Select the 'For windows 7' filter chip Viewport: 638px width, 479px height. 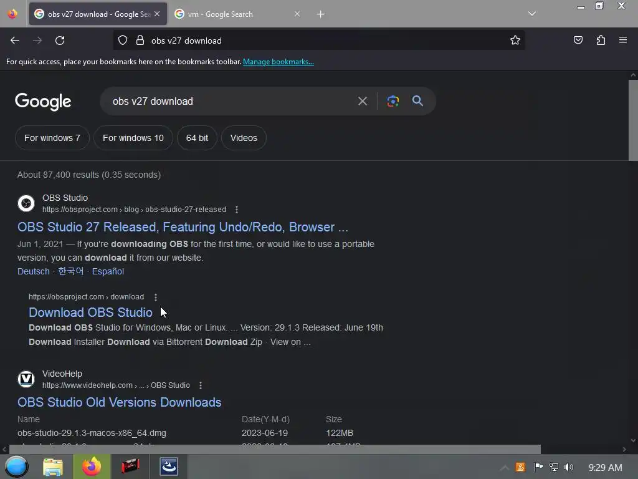(52, 138)
